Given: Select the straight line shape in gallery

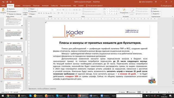Looking at the screenshot, I should [x=107, y=9].
